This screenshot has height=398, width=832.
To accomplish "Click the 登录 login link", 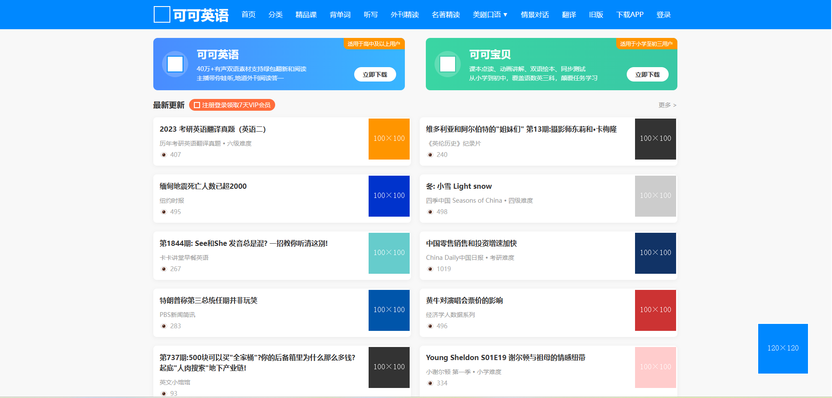I will [663, 15].
